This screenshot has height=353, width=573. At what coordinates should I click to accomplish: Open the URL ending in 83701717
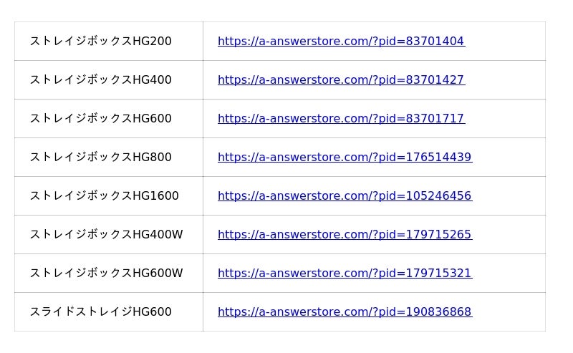(x=341, y=119)
